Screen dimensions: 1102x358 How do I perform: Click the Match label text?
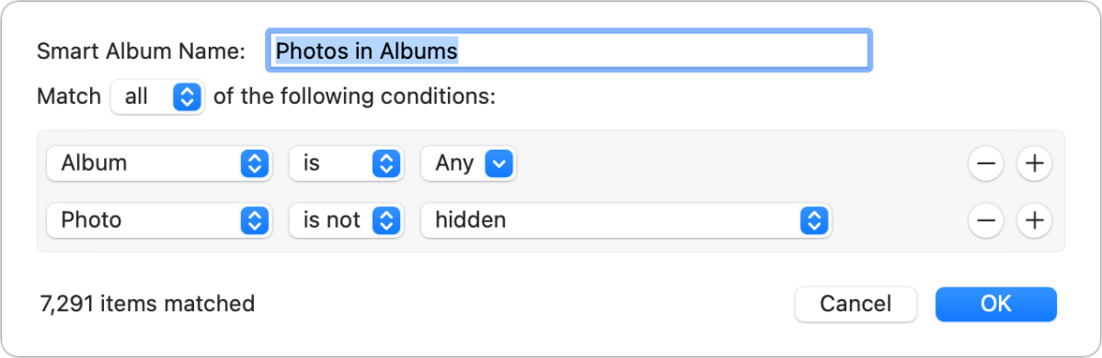tap(69, 97)
